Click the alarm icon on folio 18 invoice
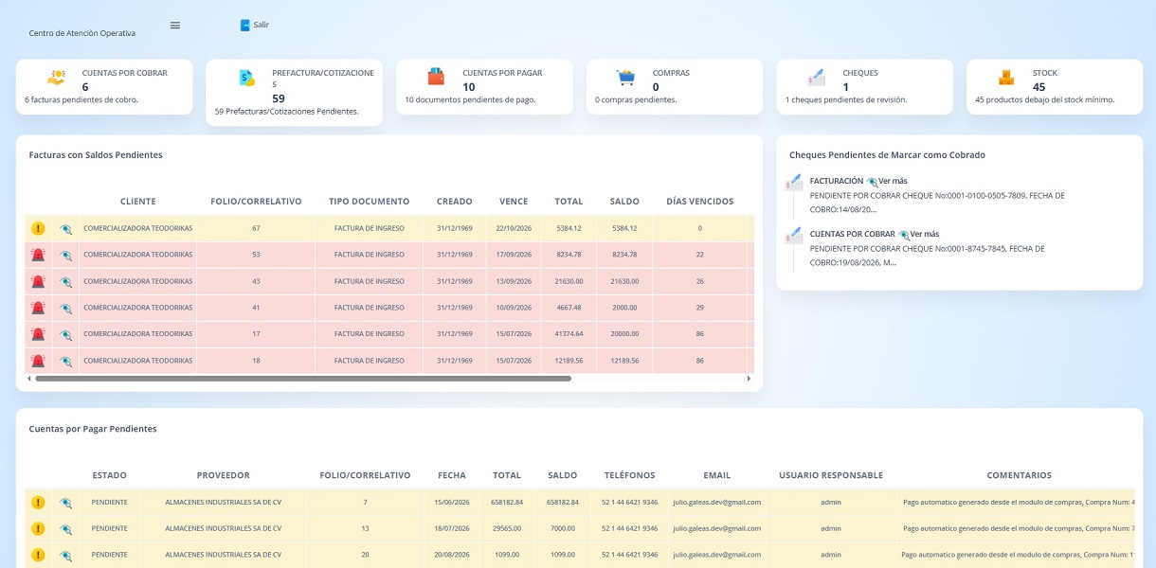 [38, 361]
